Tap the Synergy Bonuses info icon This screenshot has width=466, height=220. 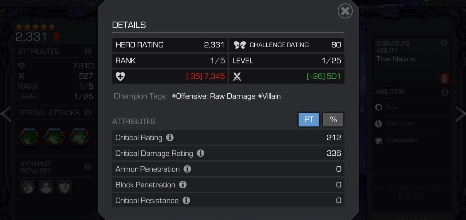87,166
